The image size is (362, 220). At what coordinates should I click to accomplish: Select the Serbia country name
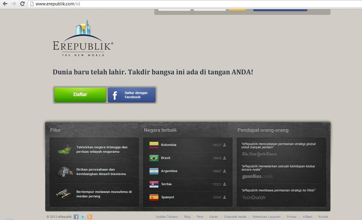pyautogui.click(x=166, y=184)
